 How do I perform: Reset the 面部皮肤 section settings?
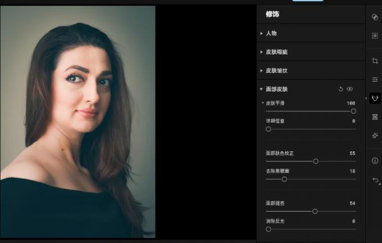click(340, 89)
